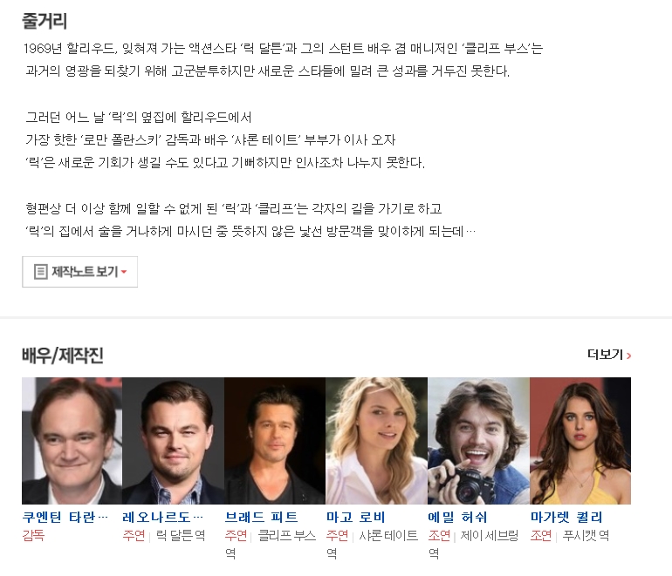Click the red chevron beside 더보기
The image size is (672, 576).
tap(628, 356)
